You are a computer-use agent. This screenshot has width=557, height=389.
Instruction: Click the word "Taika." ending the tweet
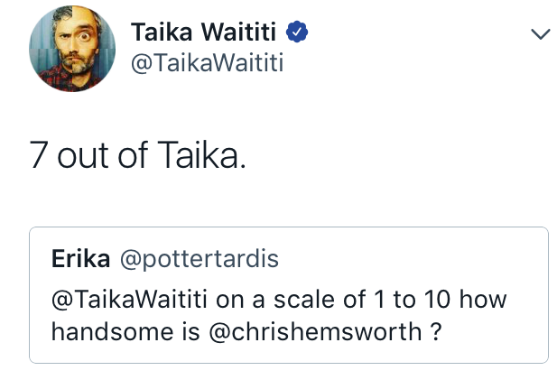point(201,155)
